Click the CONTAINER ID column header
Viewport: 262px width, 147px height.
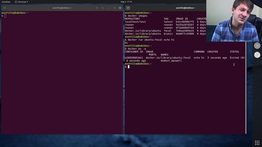pyautogui.click(x=134, y=52)
